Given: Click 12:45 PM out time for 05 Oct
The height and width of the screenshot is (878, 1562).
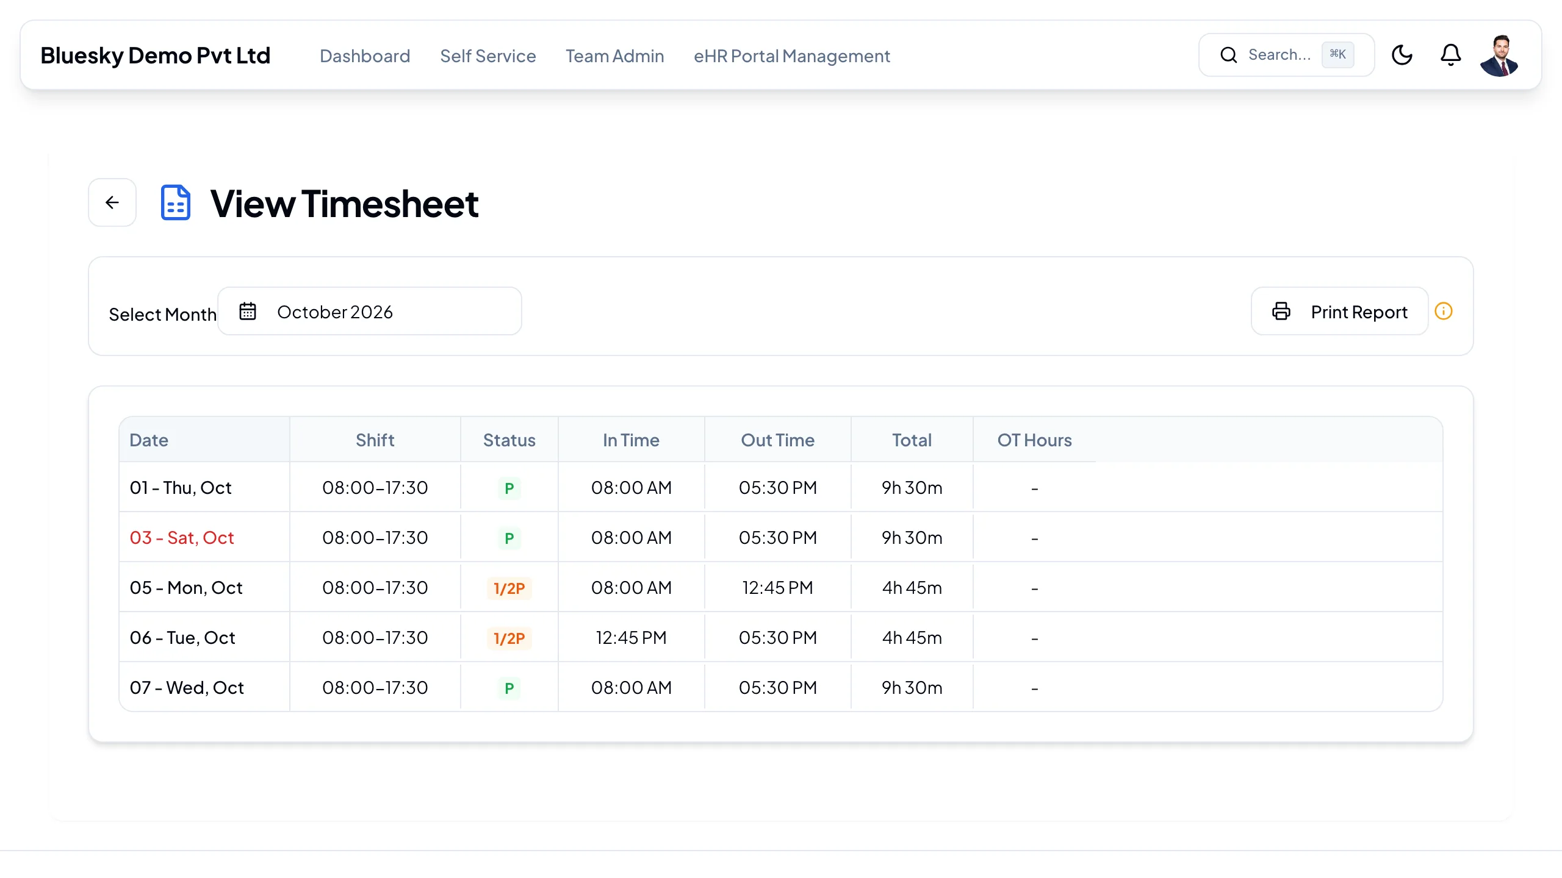Looking at the screenshot, I should [778, 588].
